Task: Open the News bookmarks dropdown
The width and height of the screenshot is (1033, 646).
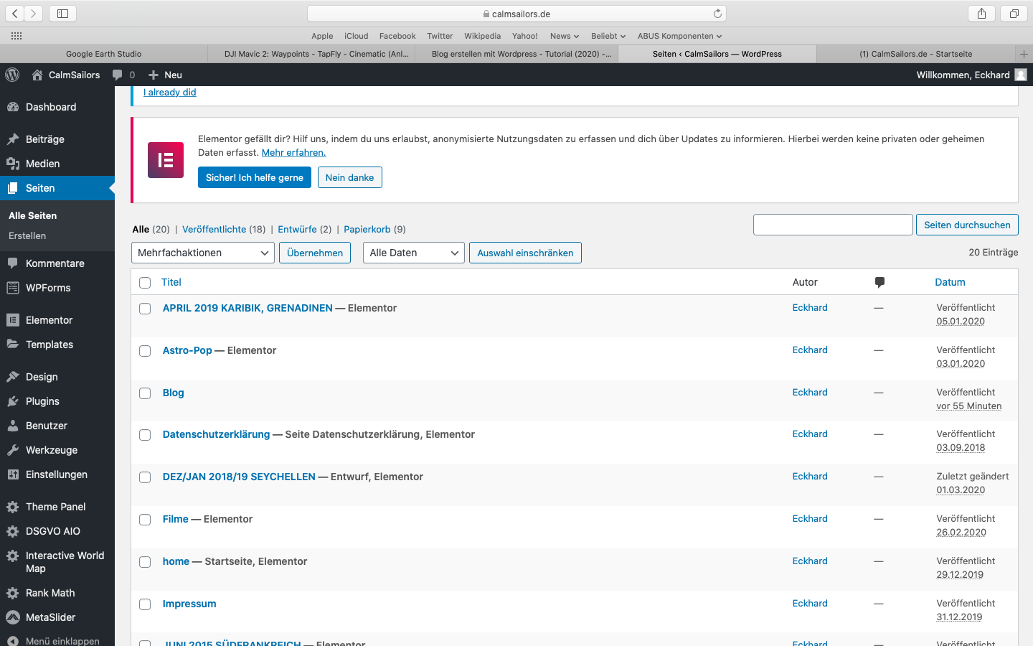Action: click(x=565, y=36)
